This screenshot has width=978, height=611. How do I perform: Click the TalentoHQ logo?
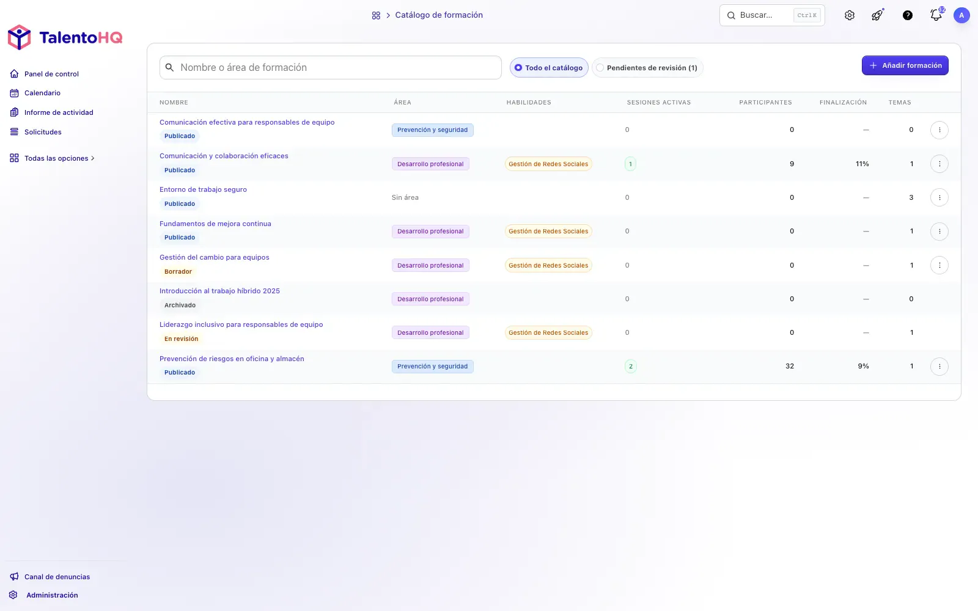pos(65,37)
